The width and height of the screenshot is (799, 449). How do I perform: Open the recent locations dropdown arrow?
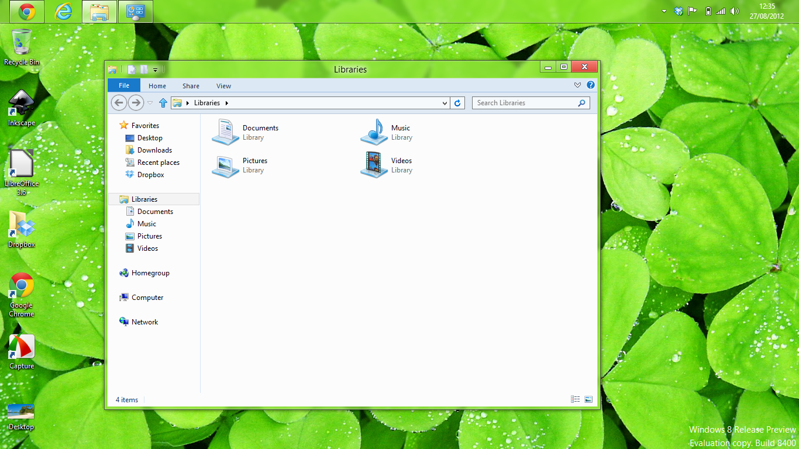pyautogui.click(x=150, y=103)
